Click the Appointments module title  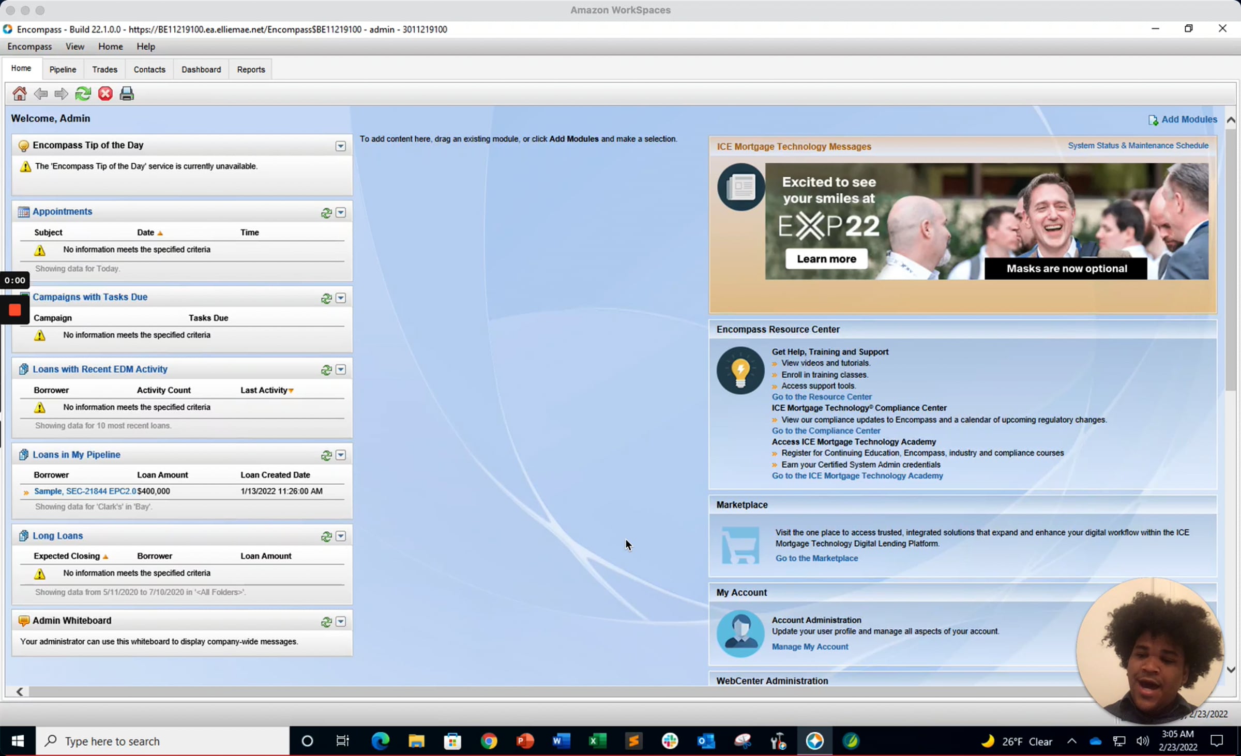click(62, 211)
